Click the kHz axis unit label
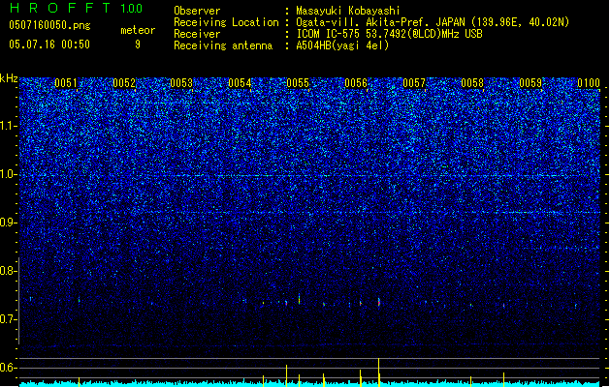 tap(9, 78)
